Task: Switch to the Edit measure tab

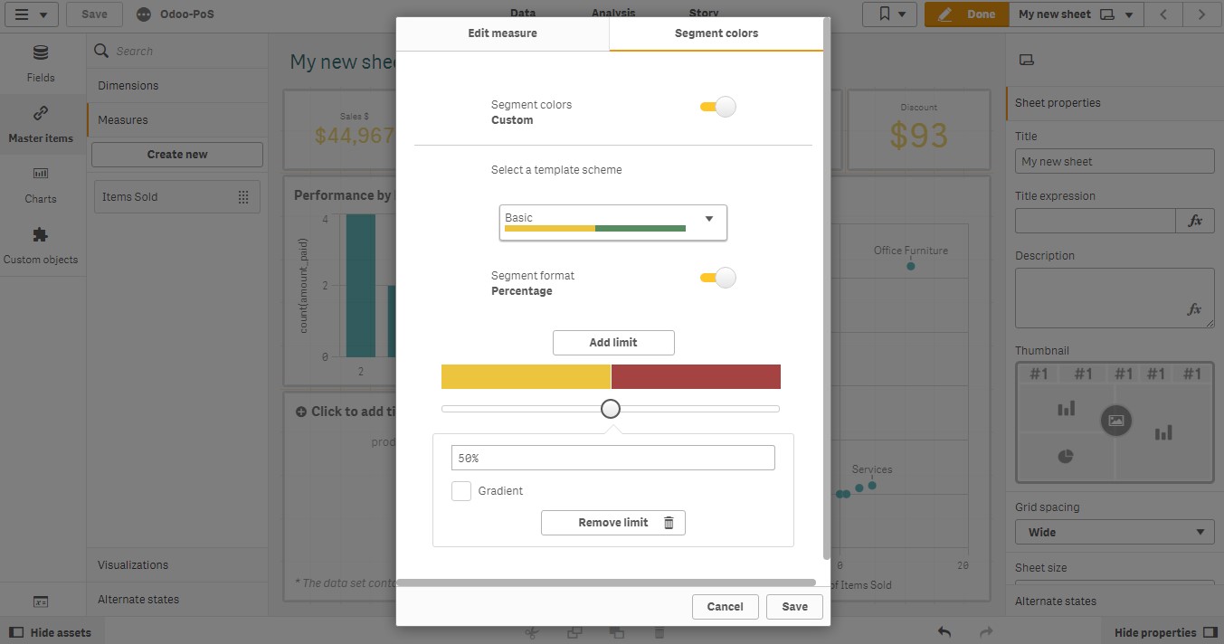Action: point(501,33)
